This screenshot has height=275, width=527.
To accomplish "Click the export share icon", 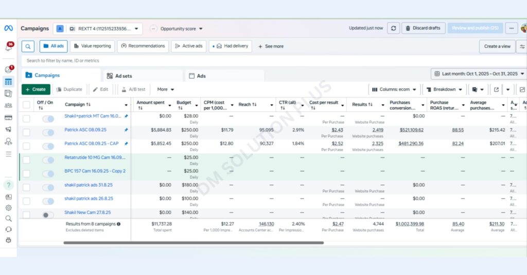I will coord(496,89).
